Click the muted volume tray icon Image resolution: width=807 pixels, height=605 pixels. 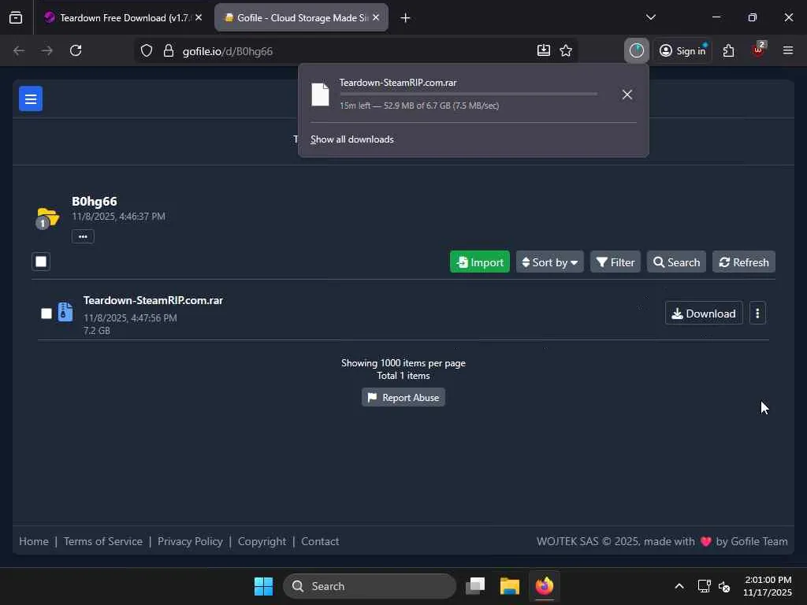click(x=724, y=586)
